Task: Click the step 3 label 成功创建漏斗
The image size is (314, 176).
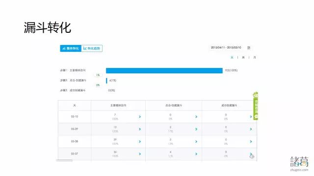Action: [78, 90]
